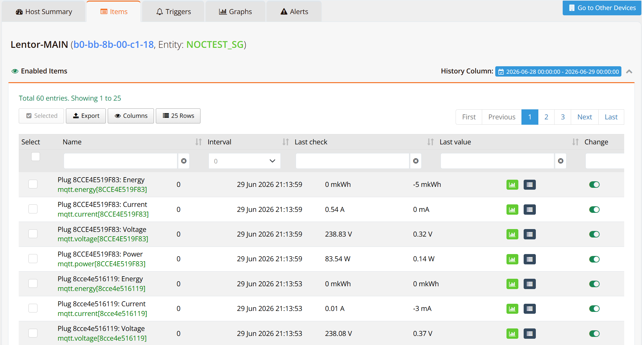Open graph for Plug 8cce4e516119: Voltage
Viewport: 642px width, 345px height.
click(x=512, y=333)
